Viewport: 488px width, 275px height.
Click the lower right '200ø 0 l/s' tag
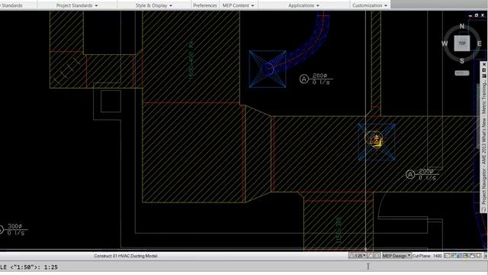pyautogui.click(x=422, y=174)
